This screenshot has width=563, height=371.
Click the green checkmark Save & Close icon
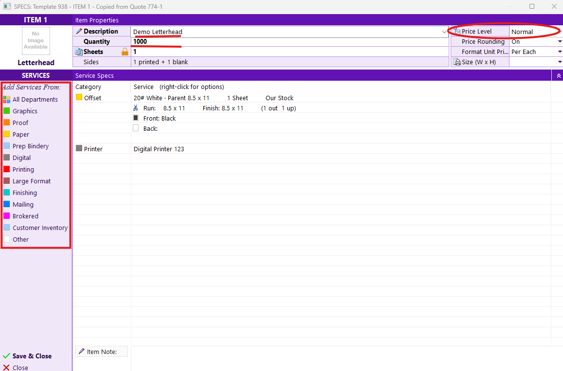coord(6,356)
